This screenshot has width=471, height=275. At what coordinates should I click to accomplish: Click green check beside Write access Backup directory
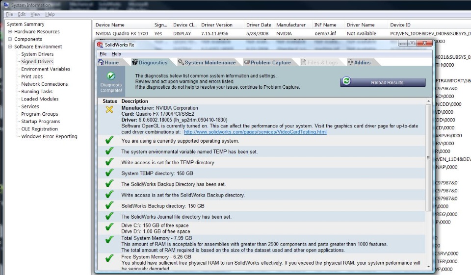[x=109, y=194]
